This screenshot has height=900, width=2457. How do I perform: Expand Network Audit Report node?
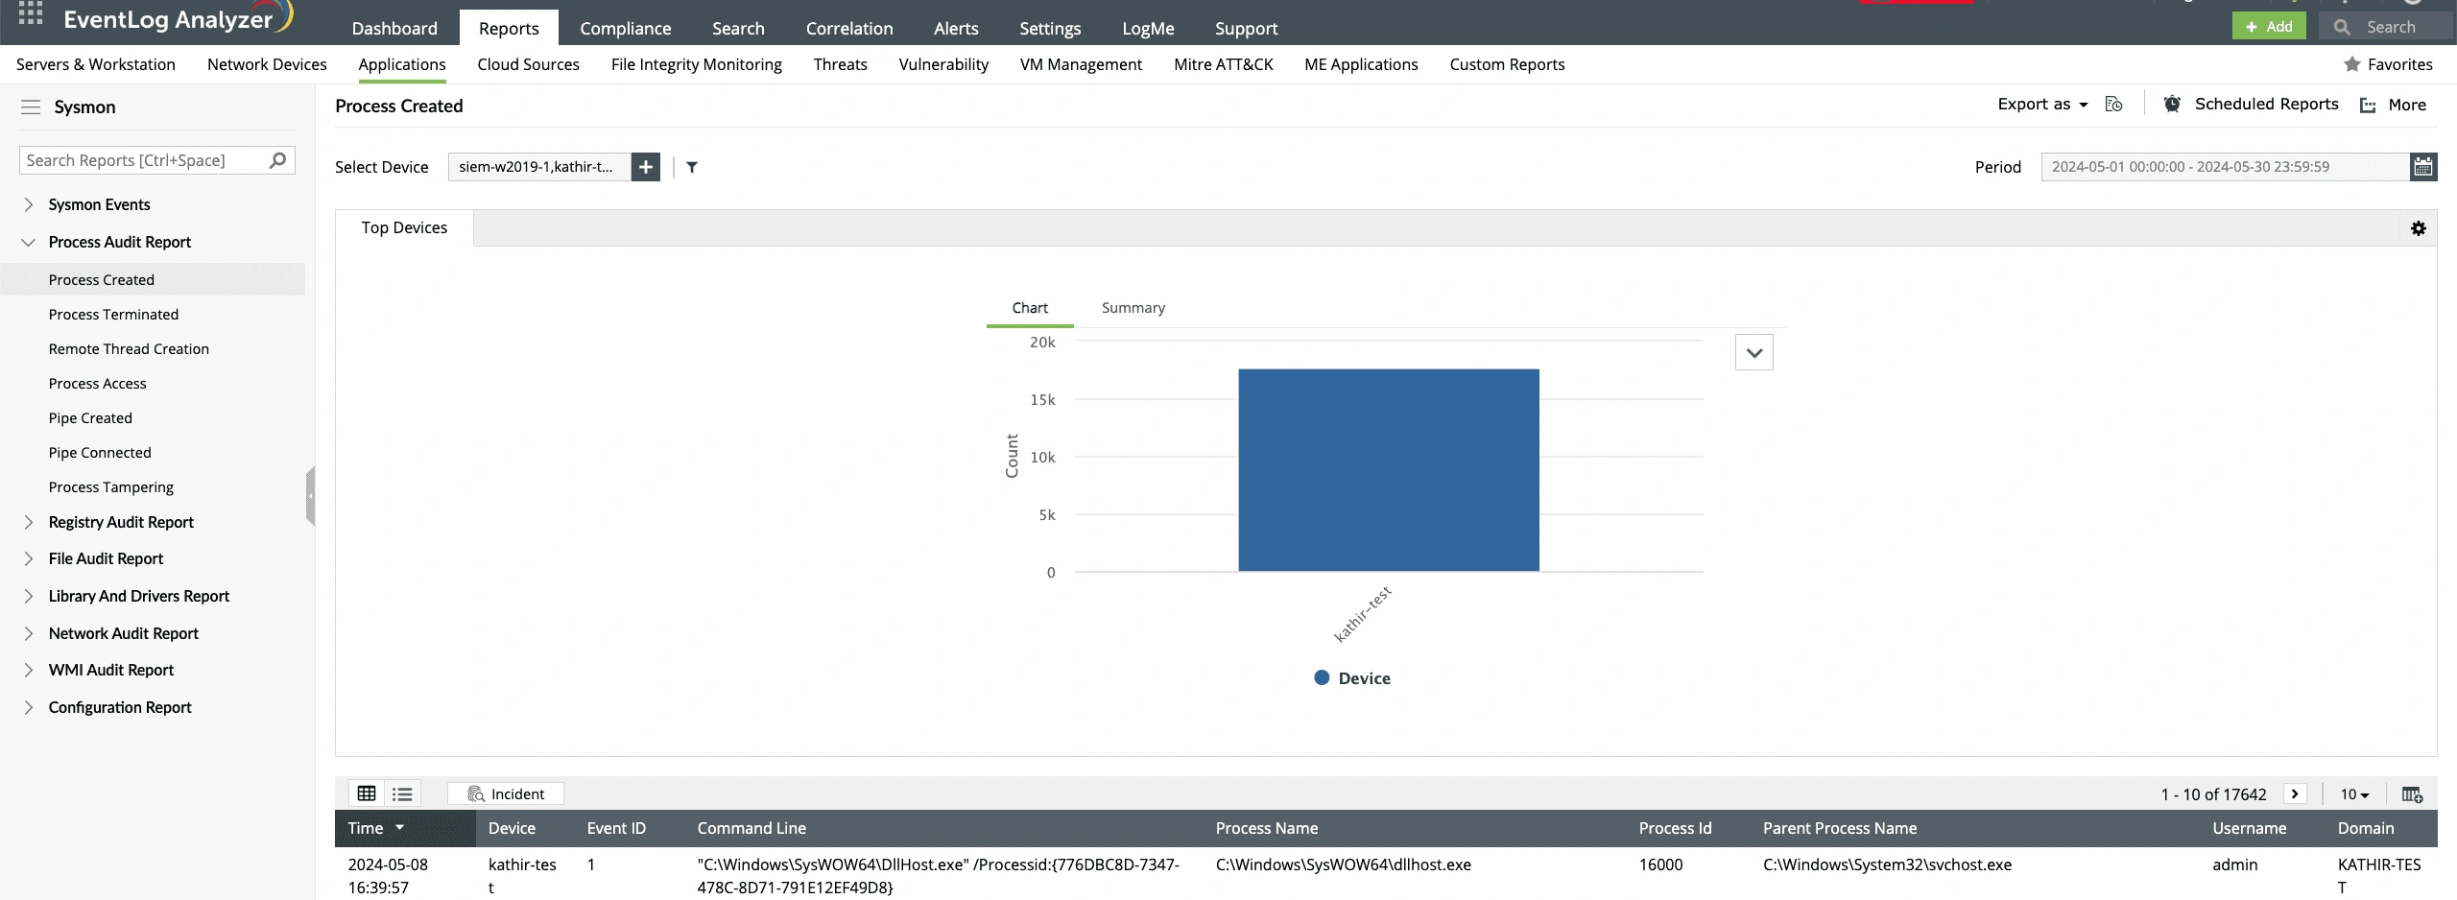29,633
